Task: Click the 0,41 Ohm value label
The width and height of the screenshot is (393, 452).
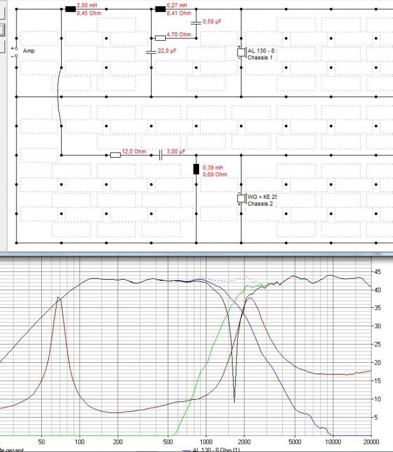Action: tap(179, 13)
